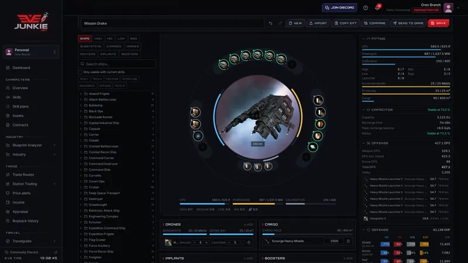Open the Appraisal tool
468x263 pixels.
[x=20, y=212]
